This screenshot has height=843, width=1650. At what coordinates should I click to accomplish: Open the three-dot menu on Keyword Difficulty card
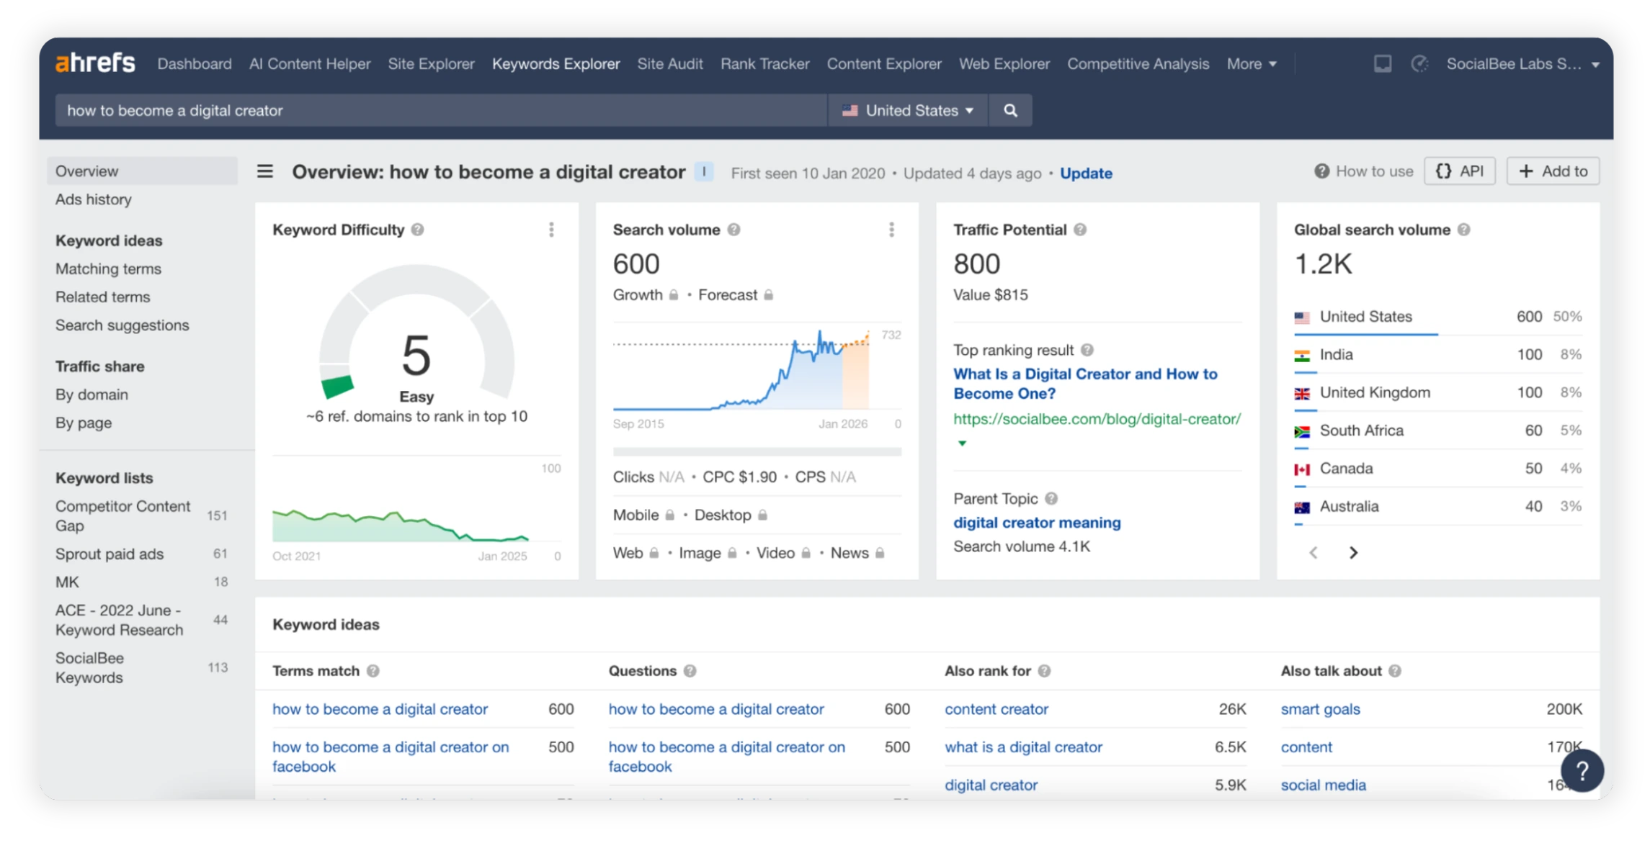(551, 230)
